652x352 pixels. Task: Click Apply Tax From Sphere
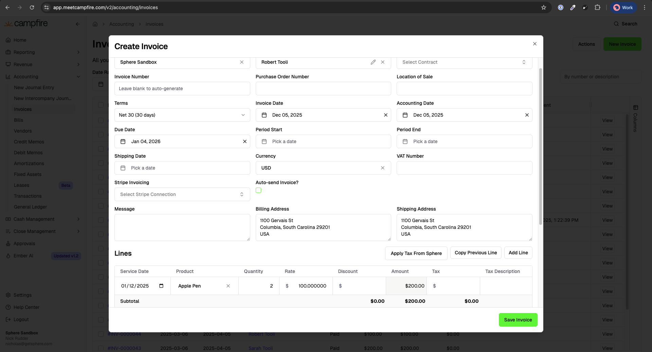coord(416,253)
